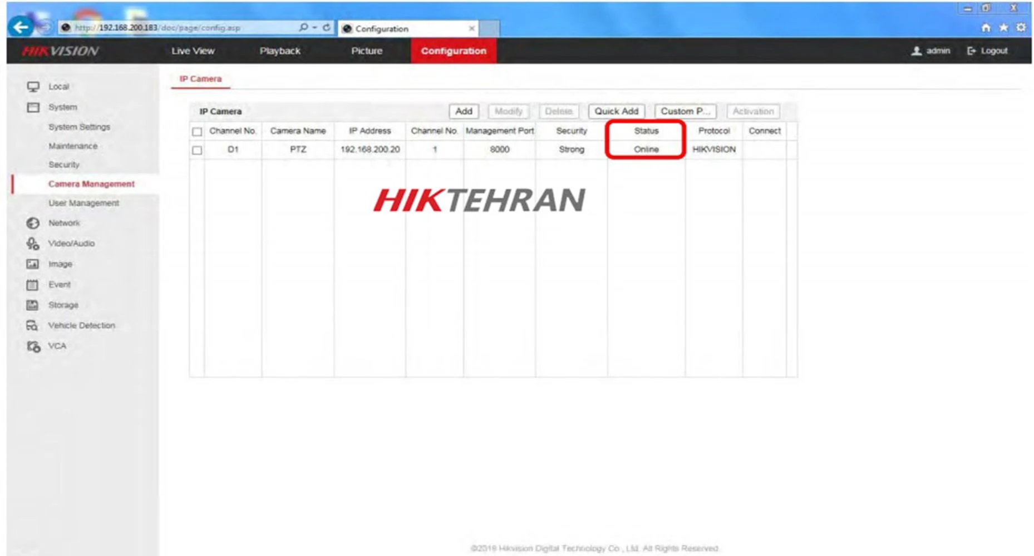Screen dimensions: 1034x556
Task: Click the 8000 management port cell
Action: 500,150
